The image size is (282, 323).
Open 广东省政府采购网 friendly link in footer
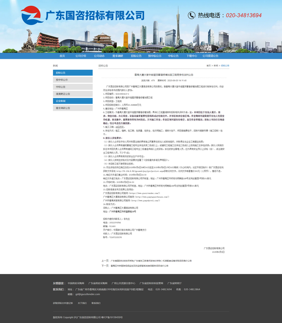(98, 283)
